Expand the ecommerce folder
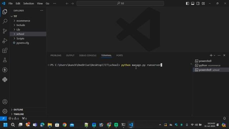This screenshot has width=229, height=129. tap(28, 21)
